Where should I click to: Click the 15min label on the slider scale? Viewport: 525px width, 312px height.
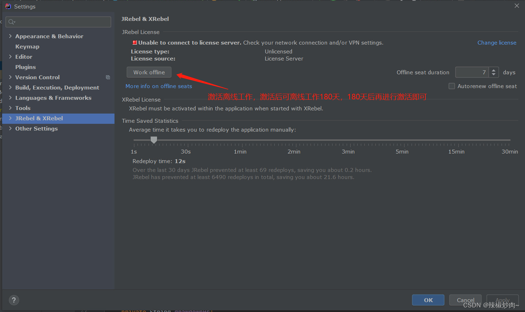pyautogui.click(x=456, y=151)
